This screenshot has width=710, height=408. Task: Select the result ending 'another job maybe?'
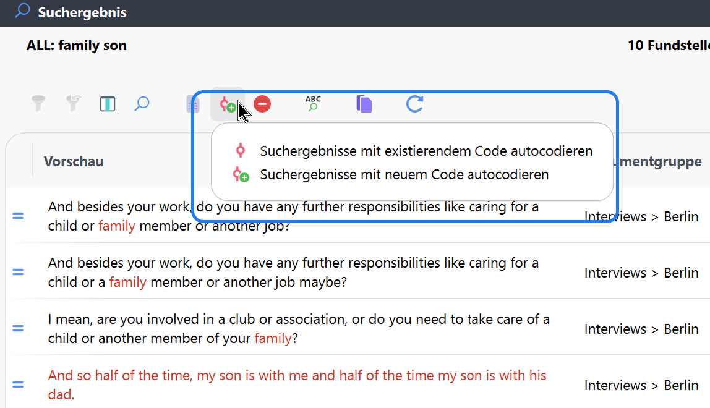click(x=293, y=273)
